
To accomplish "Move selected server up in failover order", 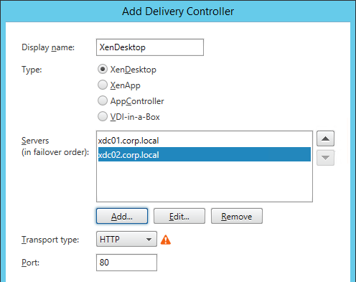I will pos(325,138).
